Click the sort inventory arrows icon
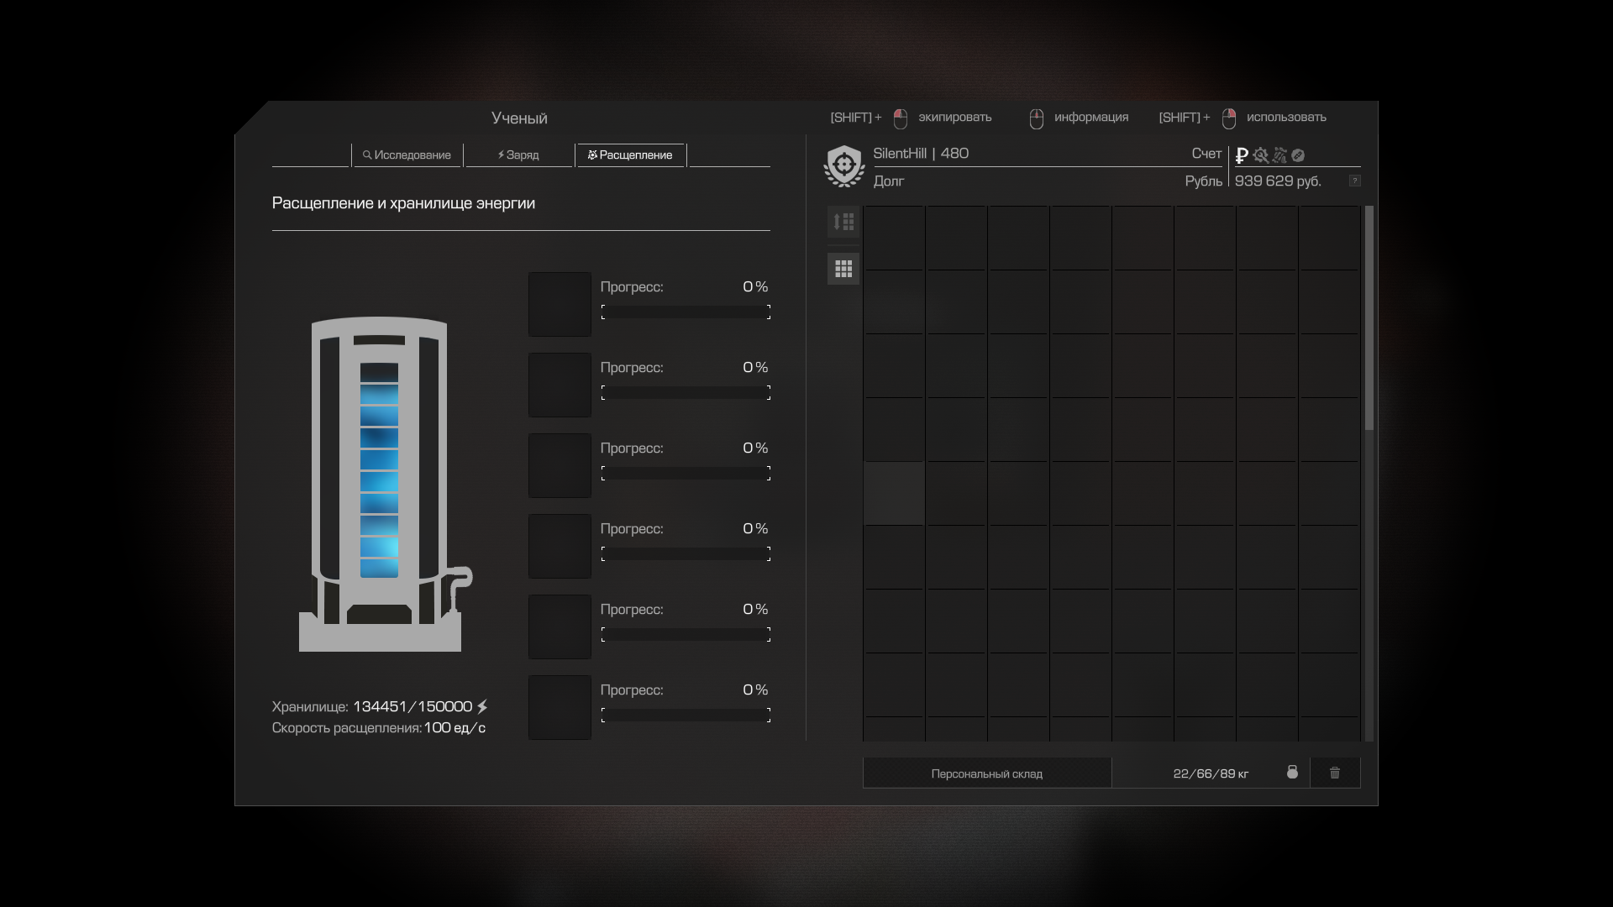Viewport: 1613px width, 907px height. click(x=843, y=222)
